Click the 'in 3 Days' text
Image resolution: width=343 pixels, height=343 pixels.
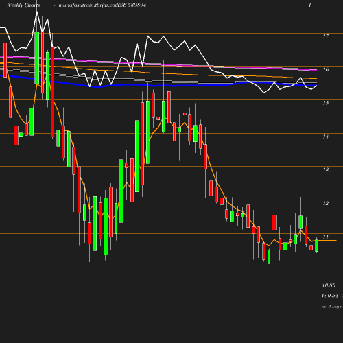coord(331,306)
